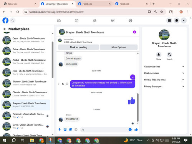Search in conversation with magnifier icon
The width and height of the screenshot is (192, 144).
(x=169, y=55)
